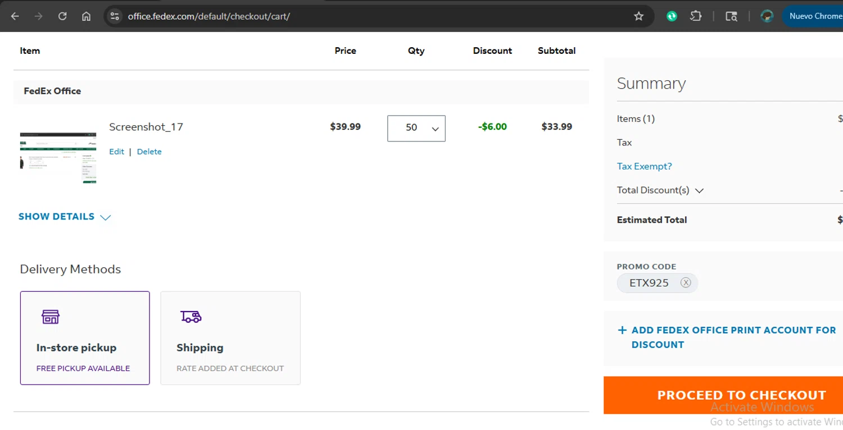
Task: Remove the ETX925 promo code
Action: 686,283
